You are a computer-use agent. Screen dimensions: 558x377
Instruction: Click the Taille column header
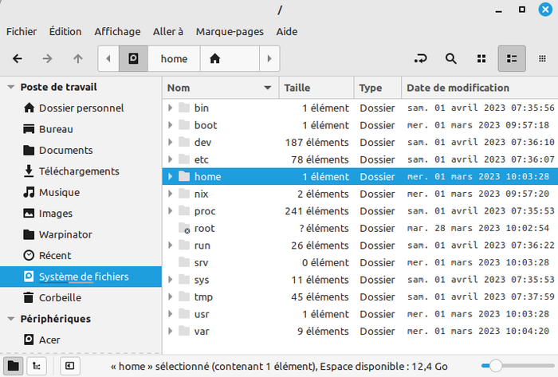click(297, 88)
